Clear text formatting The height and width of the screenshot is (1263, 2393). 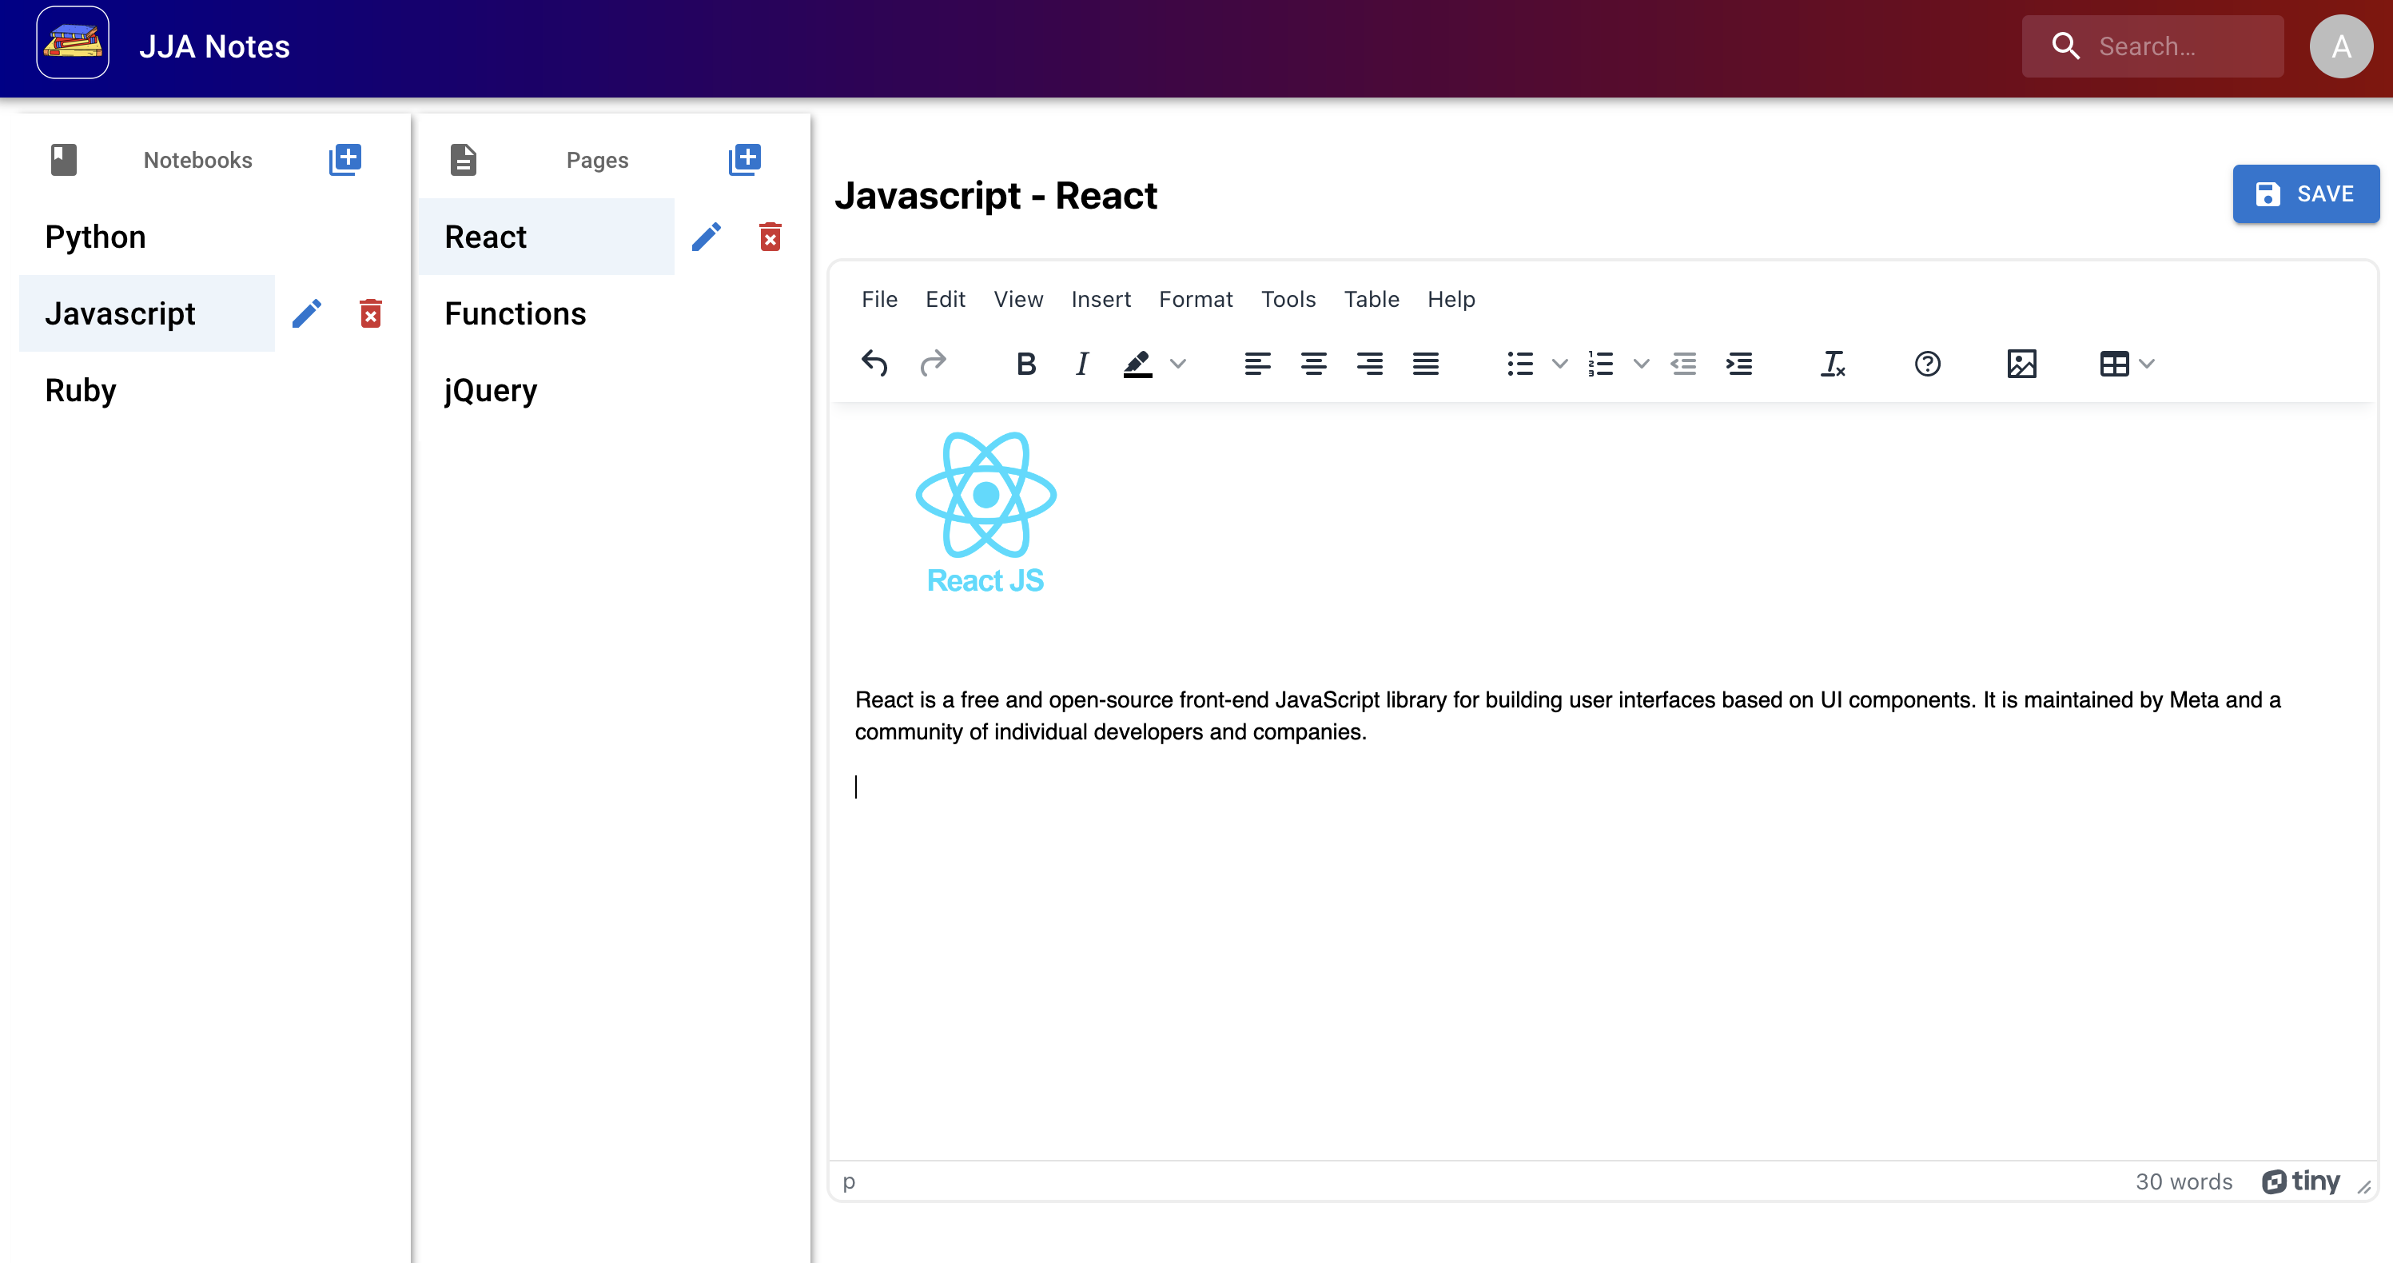point(1833,364)
